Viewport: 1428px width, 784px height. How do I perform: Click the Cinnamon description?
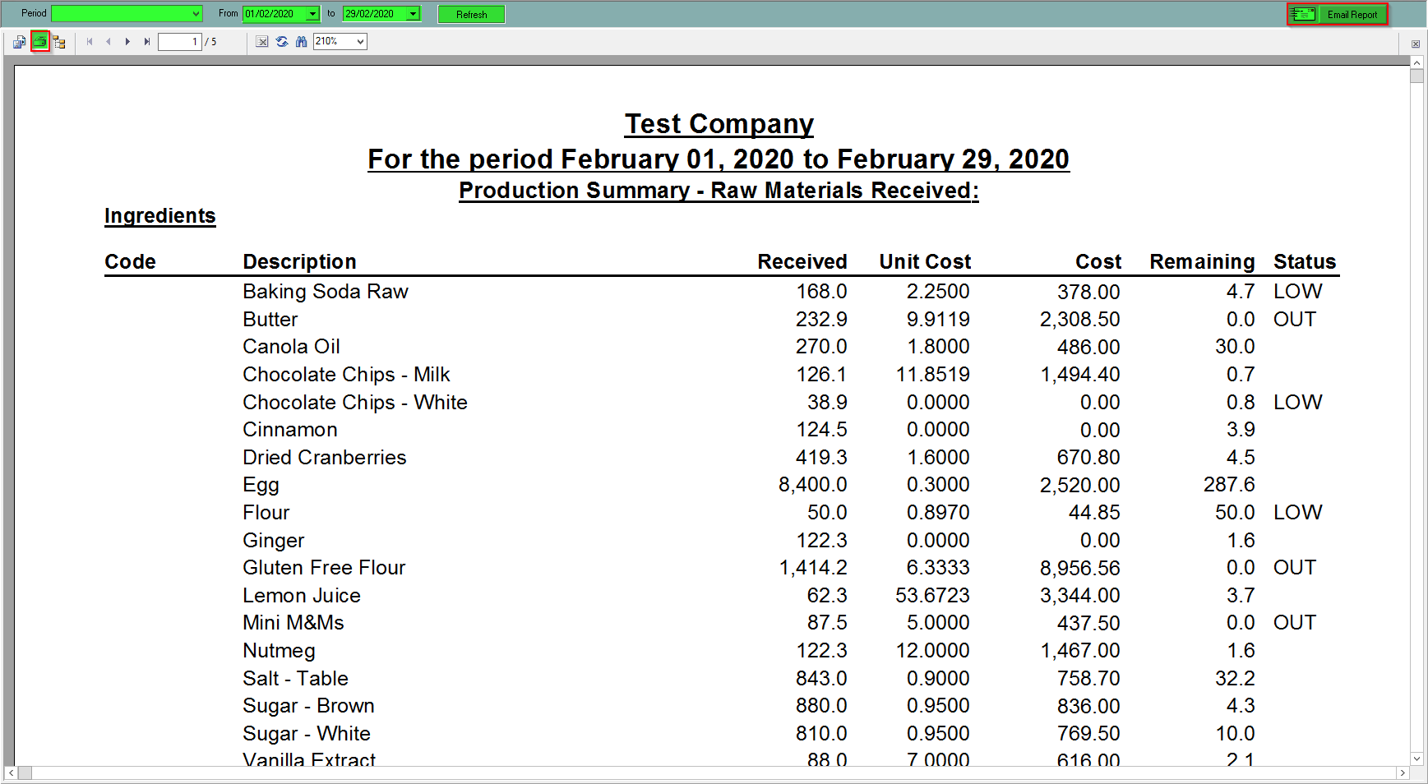tap(290, 430)
